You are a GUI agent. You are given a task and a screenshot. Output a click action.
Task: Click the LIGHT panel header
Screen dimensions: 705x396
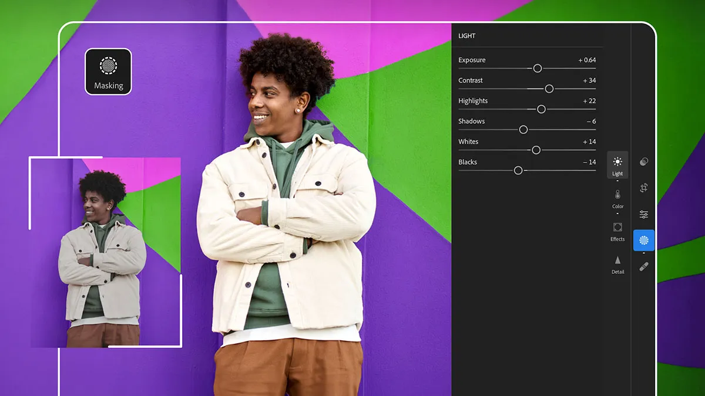click(467, 36)
